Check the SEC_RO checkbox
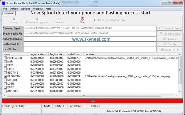The image size is (185, 115). [x=5, y=80]
